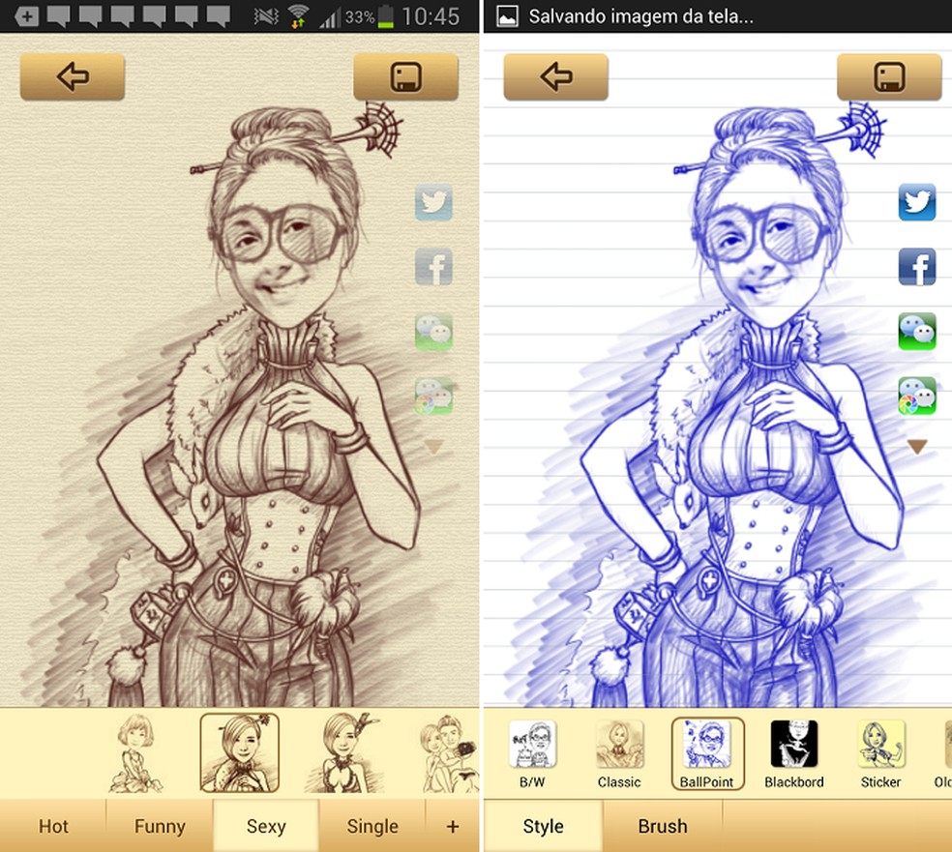
Task: Tap the battery status icon
Action: pos(385,16)
